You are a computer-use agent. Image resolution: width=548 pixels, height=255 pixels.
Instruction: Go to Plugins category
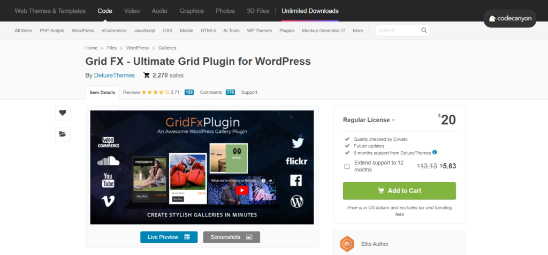287,31
